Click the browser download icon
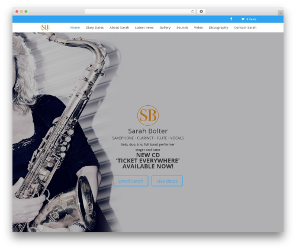This screenshot has width=296, height=250. click(x=201, y=11)
